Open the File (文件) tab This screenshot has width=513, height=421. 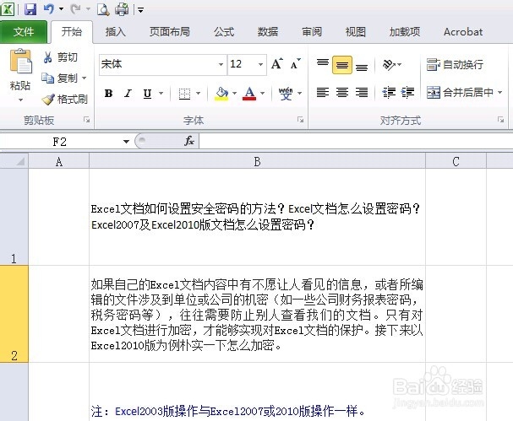(24, 32)
